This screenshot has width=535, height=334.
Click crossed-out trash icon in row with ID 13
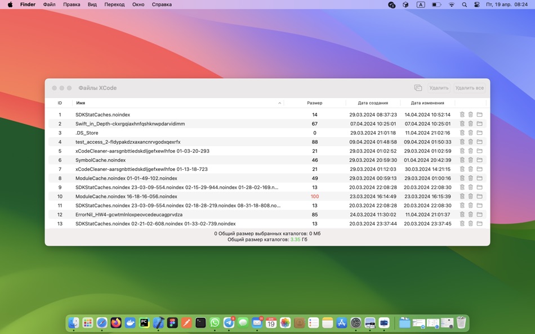462,224
